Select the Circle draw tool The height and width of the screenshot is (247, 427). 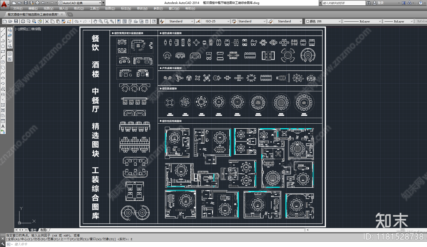coord(3,62)
